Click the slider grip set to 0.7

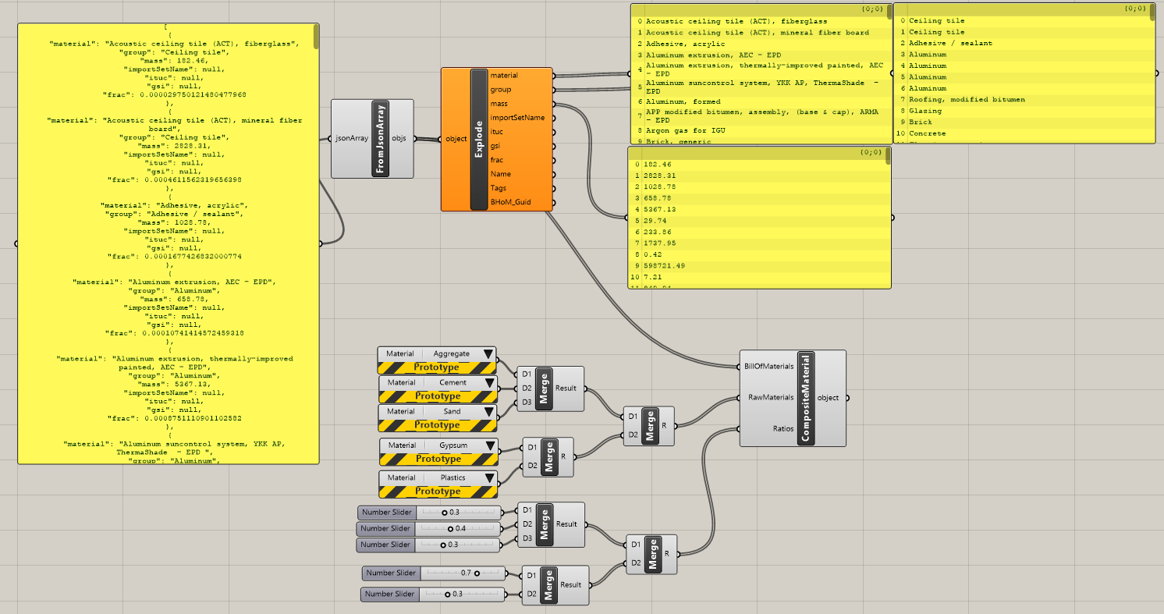click(x=477, y=573)
